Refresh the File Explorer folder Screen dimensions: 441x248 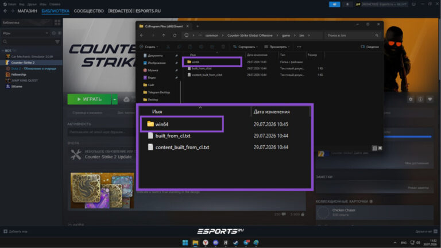pos(175,36)
